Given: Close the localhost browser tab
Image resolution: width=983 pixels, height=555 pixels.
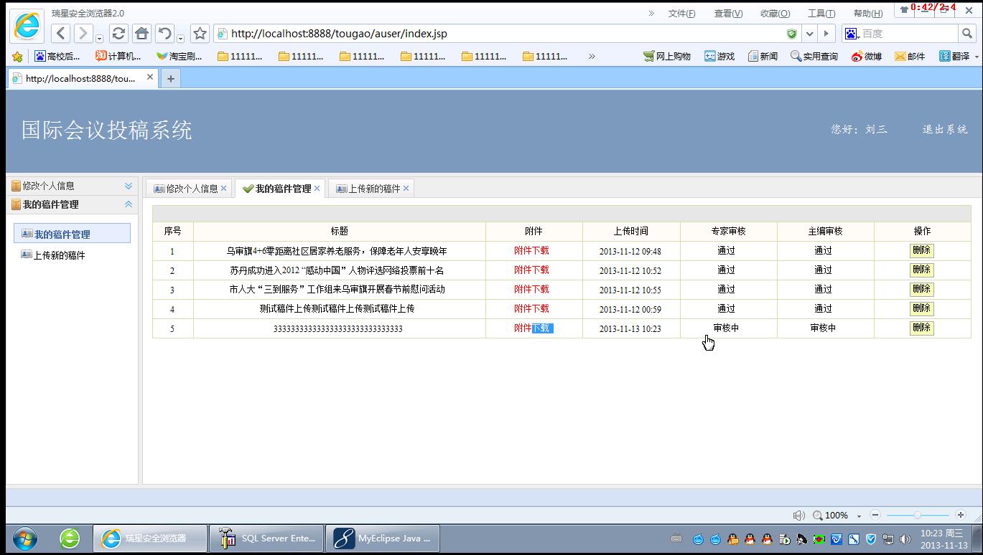Looking at the screenshot, I should point(150,77).
